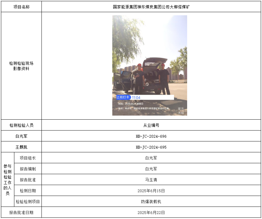
Task: Select the inspection item 防爆装载机
Action: pyautogui.click(x=151, y=202)
